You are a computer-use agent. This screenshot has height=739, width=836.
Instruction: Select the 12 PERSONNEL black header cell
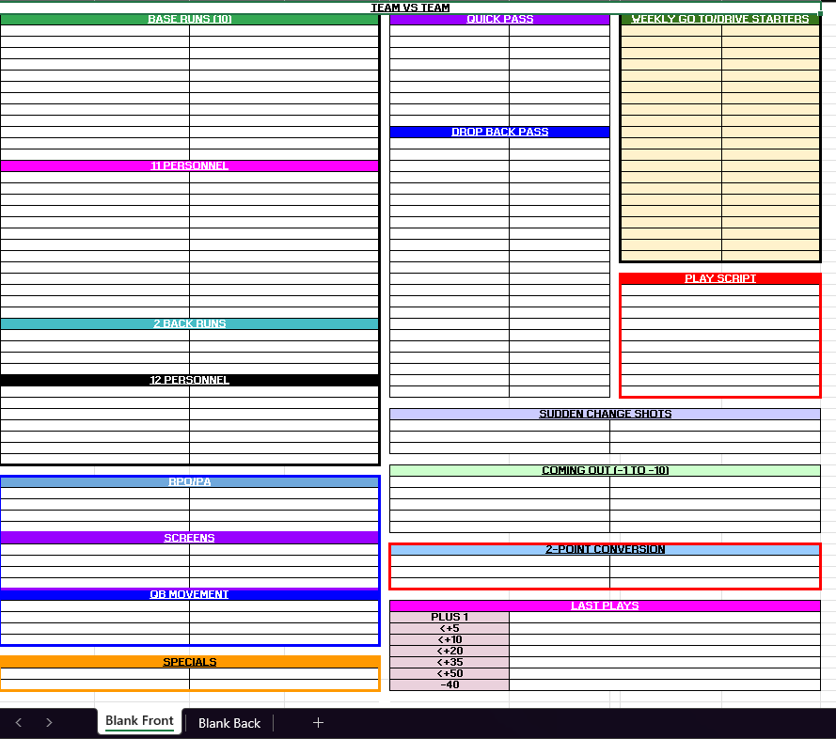[189, 380]
